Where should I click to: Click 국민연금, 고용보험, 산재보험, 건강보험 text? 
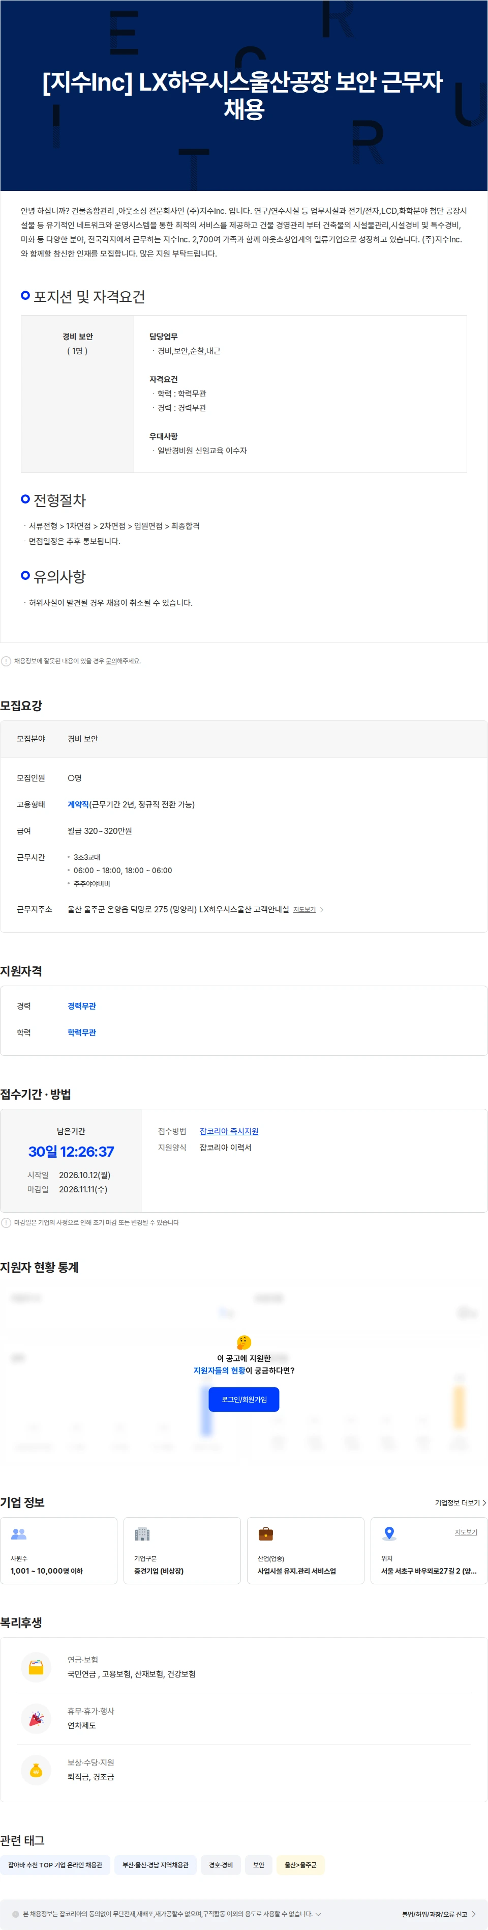132,1673
